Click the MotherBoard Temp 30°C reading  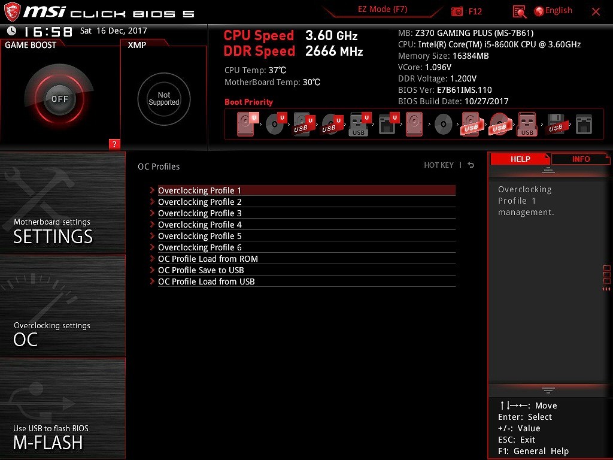[x=272, y=82]
